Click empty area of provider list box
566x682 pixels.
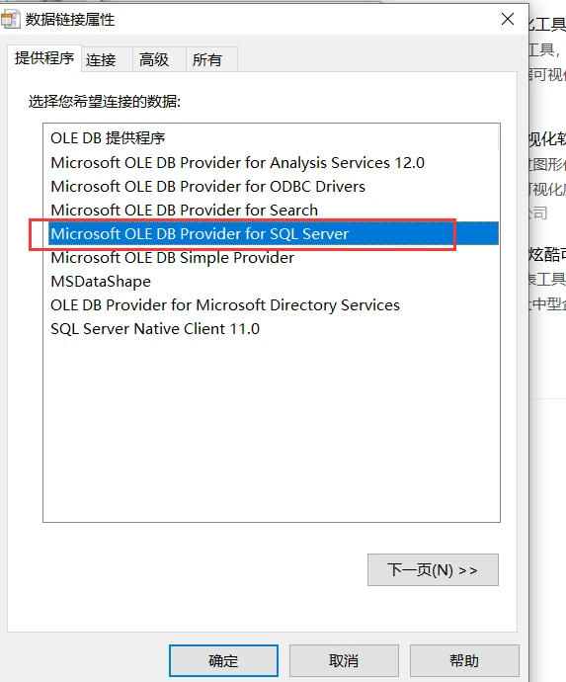(x=272, y=431)
